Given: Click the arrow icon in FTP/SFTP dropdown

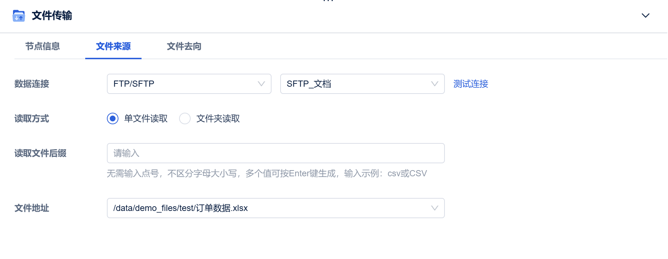Looking at the screenshot, I should [261, 84].
